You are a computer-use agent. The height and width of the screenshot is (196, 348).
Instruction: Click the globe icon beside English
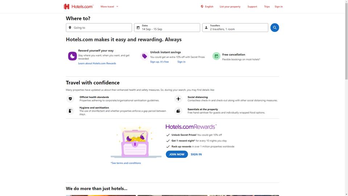[202, 7]
